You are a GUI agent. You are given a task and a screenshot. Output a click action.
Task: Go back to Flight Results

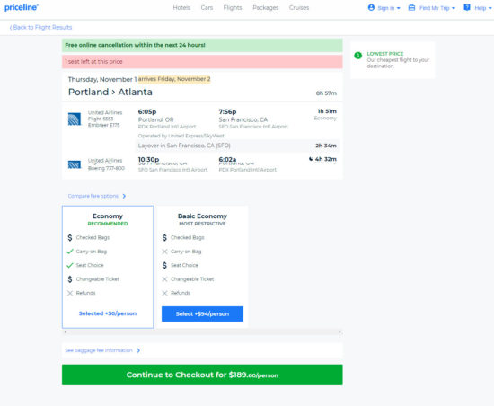click(x=40, y=28)
